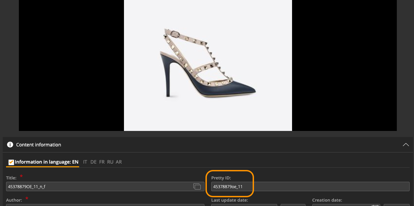Click the Author: field label

[x=14, y=200]
